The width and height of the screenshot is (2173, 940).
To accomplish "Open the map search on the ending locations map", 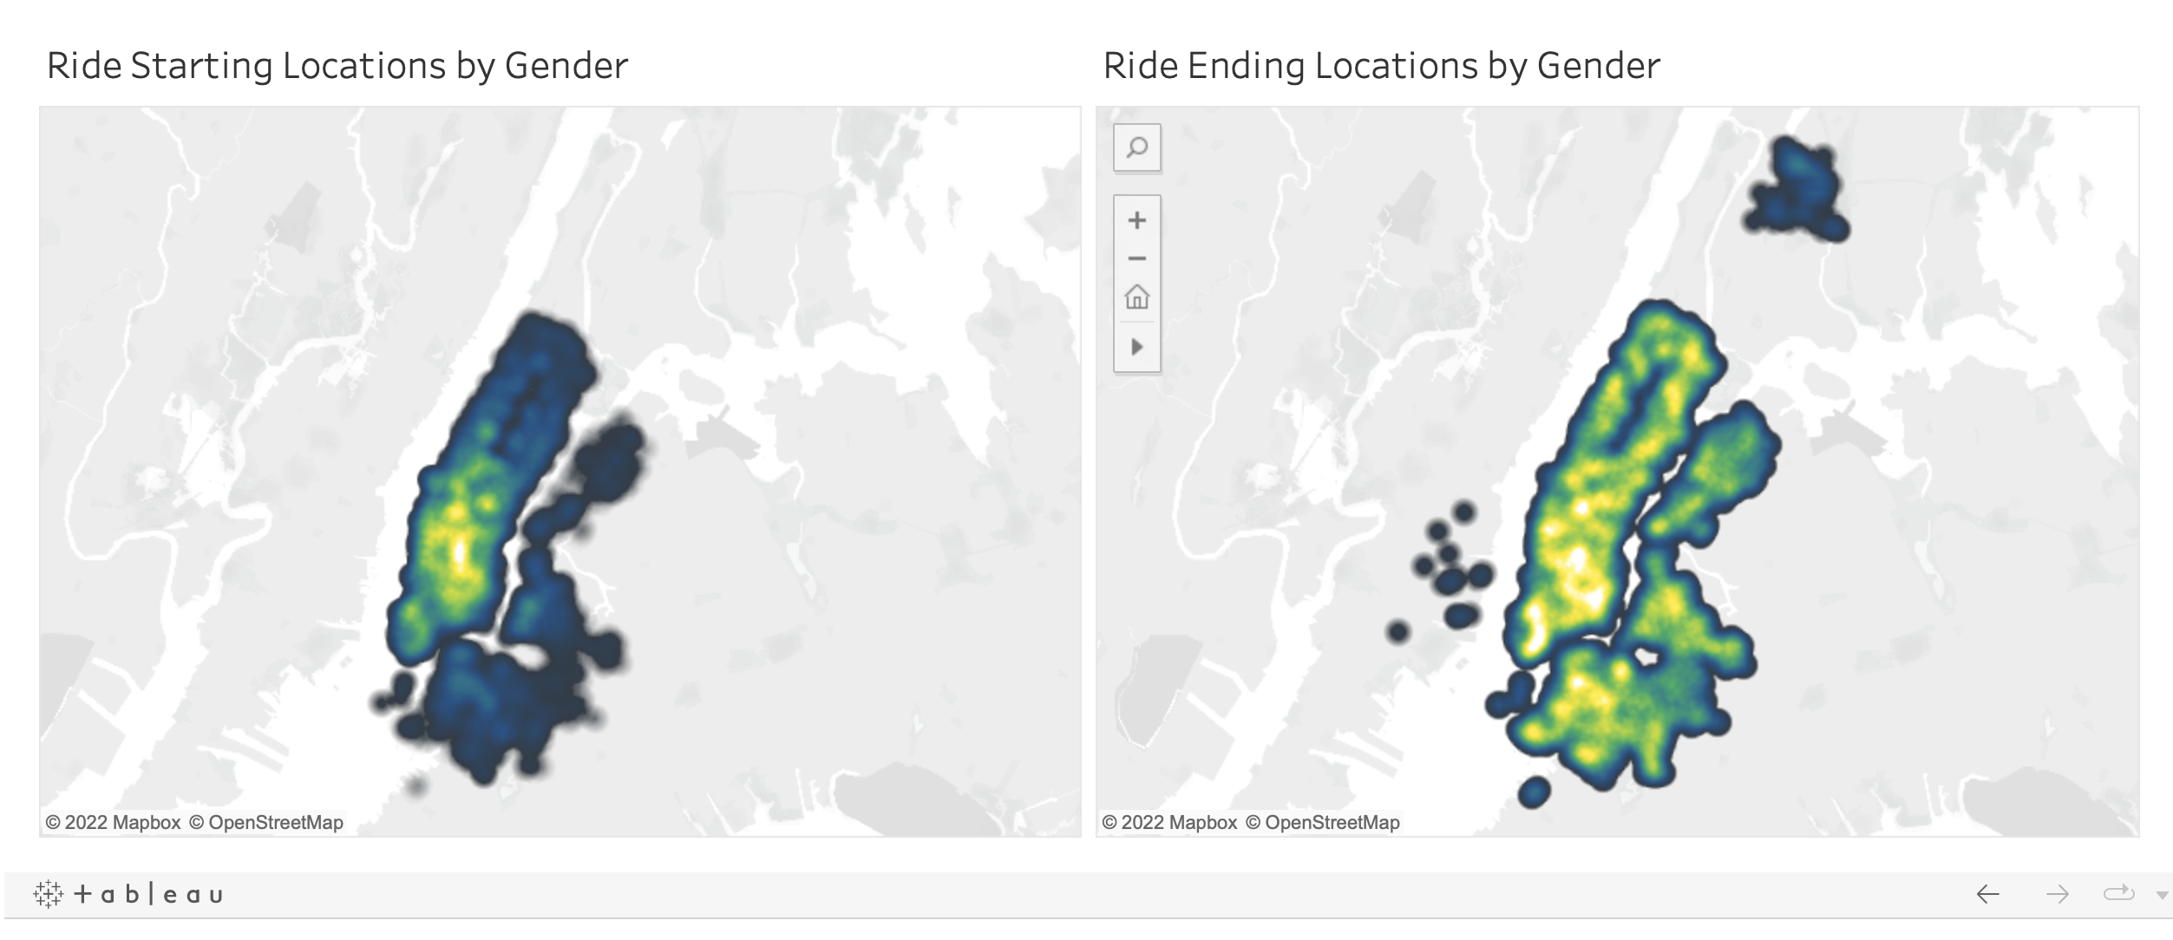I will pyautogui.click(x=1136, y=147).
